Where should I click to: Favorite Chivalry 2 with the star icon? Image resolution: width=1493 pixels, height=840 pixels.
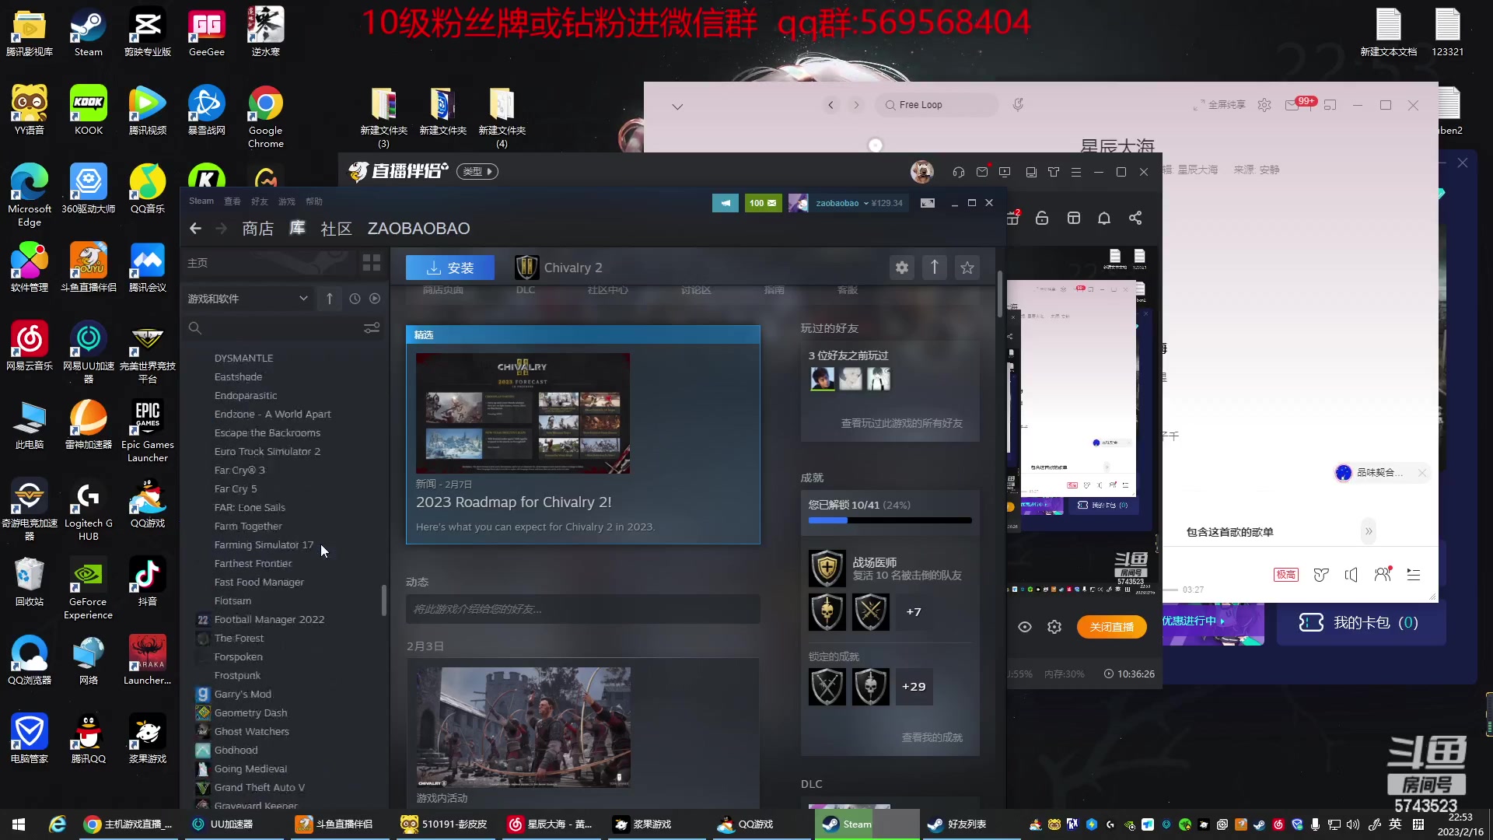pyautogui.click(x=967, y=268)
